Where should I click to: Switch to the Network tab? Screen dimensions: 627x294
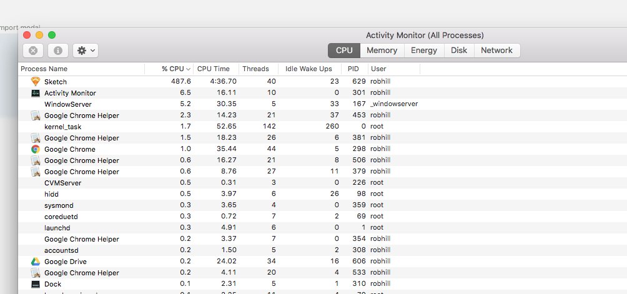pyautogui.click(x=496, y=51)
